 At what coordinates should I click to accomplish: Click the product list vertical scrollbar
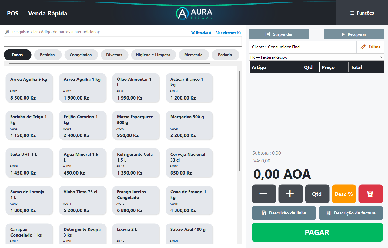[x=239, y=121]
